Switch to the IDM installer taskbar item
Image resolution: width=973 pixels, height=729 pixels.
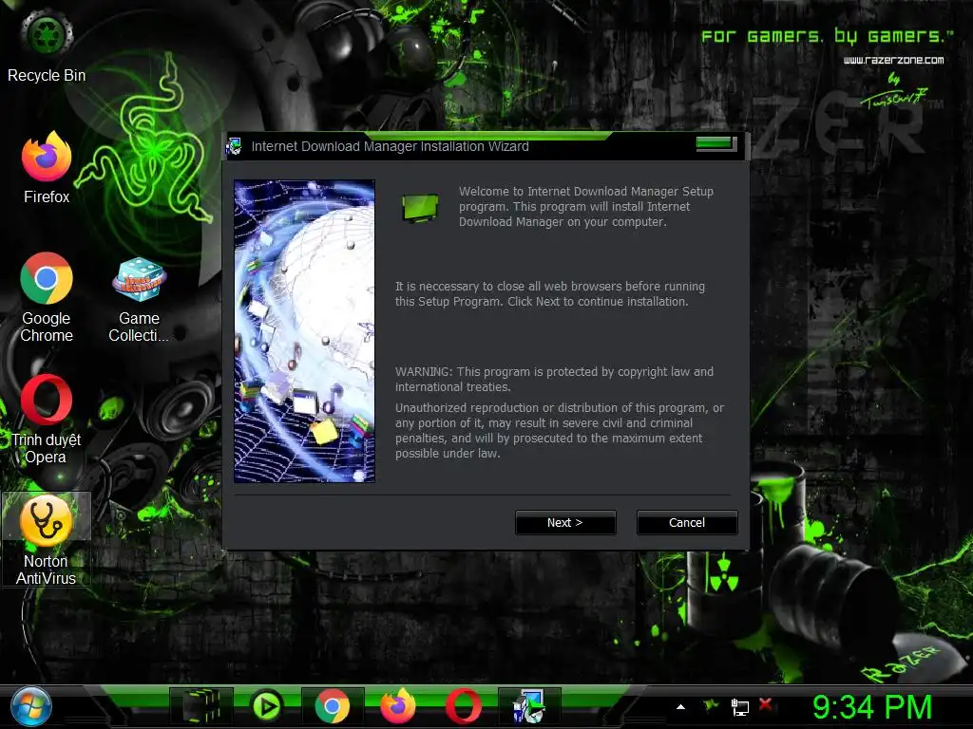pyautogui.click(x=528, y=706)
